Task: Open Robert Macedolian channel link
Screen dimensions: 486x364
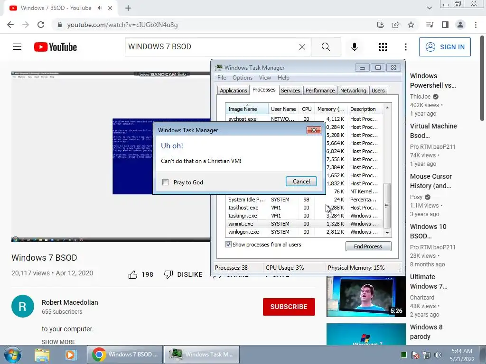Action: tap(70, 302)
